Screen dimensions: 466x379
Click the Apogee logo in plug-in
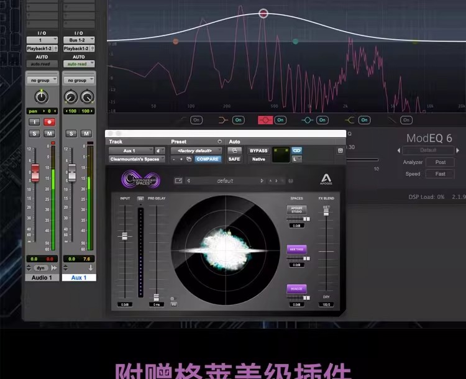coord(326,179)
